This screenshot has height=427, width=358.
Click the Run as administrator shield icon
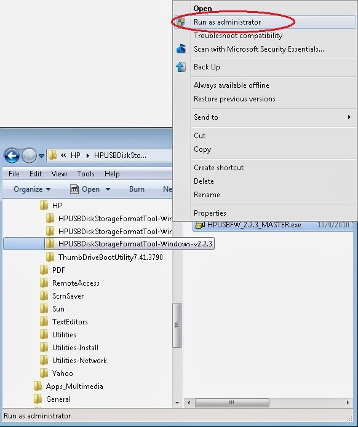click(x=180, y=22)
